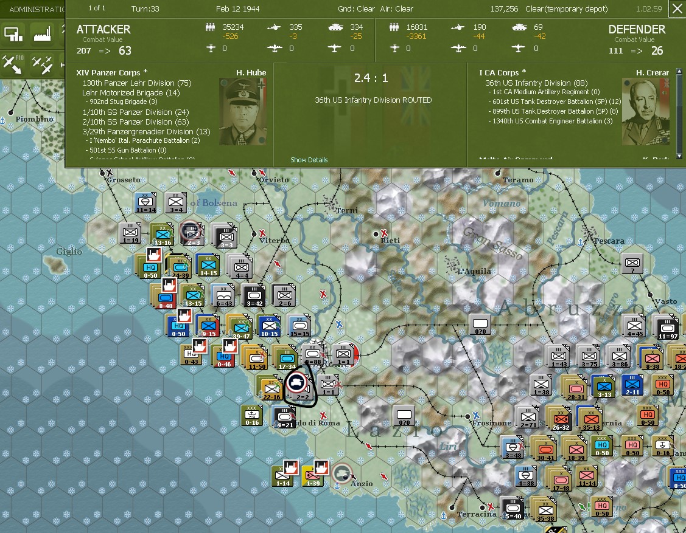The height and width of the screenshot is (533, 686).
Task: Select 36th US Infantry Division (88) entry
Action: [x=536, y=83]
